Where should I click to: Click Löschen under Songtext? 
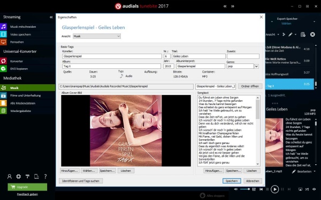[252, 171]
